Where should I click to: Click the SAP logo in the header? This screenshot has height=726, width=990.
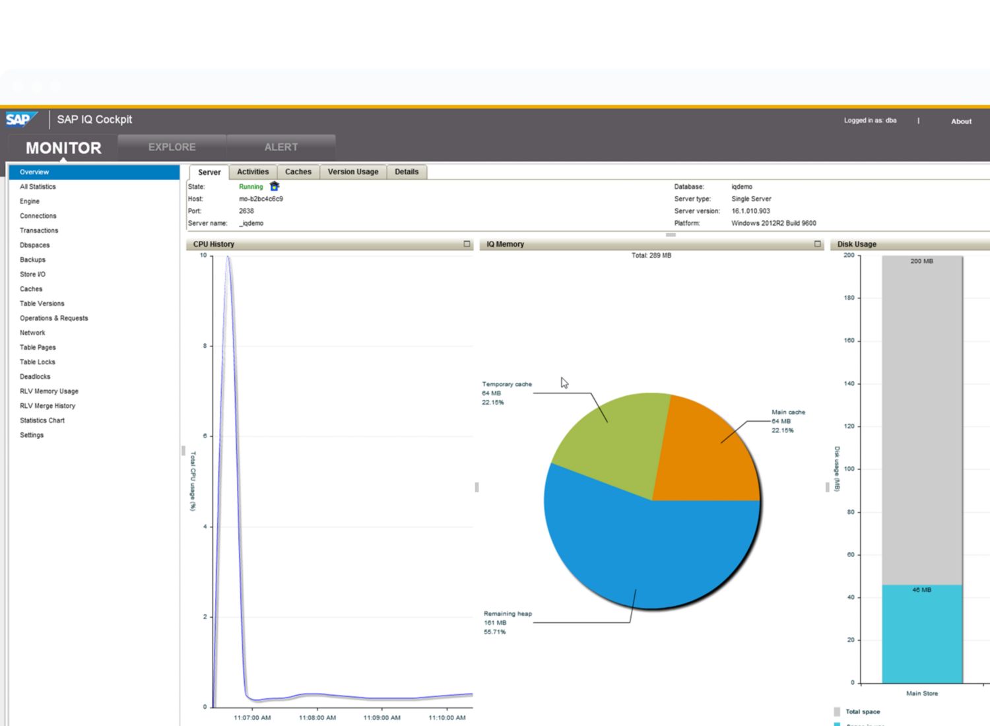tap(21, 119)
